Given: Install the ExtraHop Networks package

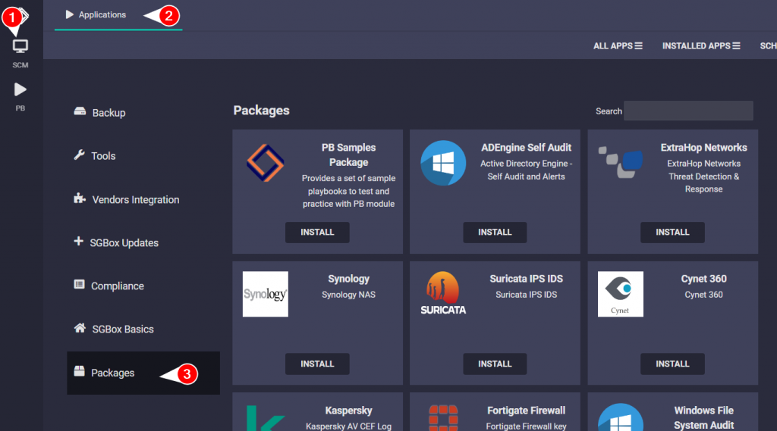Looking at the screenshot, I should [672, 232].
